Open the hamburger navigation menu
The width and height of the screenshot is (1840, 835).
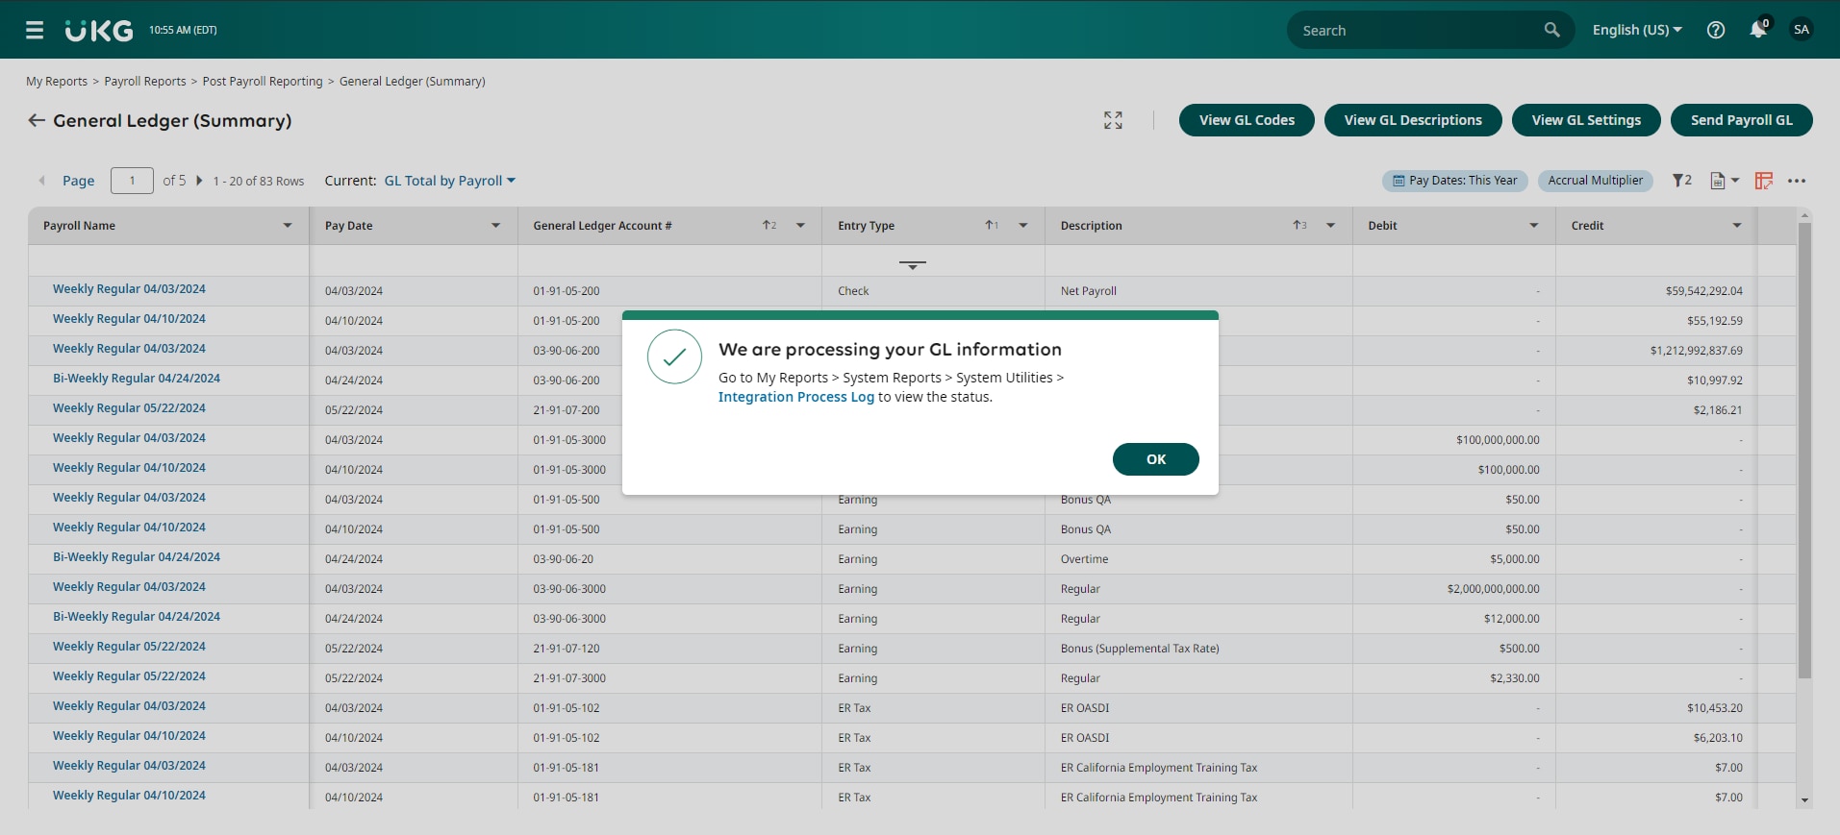(x=35, y=31)
